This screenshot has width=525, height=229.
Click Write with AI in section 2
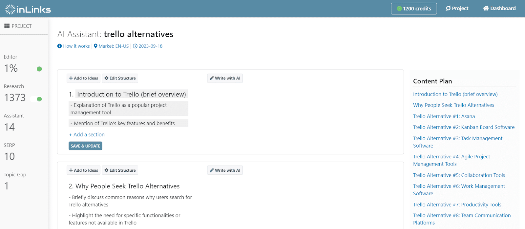(225, 170)
